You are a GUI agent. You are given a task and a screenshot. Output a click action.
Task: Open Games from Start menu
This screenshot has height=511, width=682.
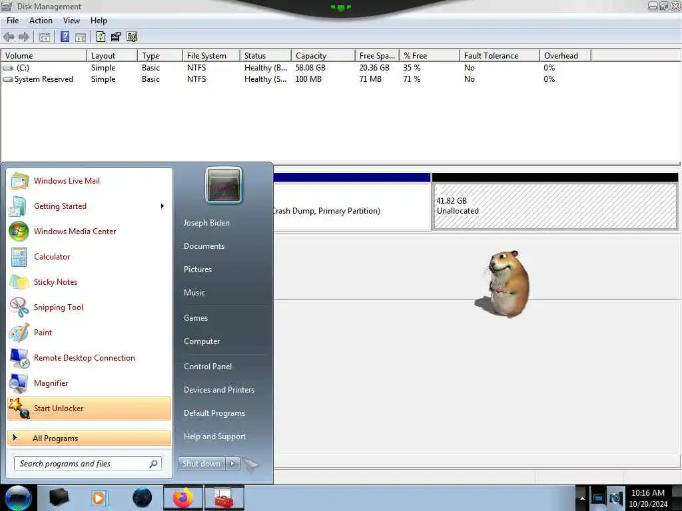[x=196, y=317]
